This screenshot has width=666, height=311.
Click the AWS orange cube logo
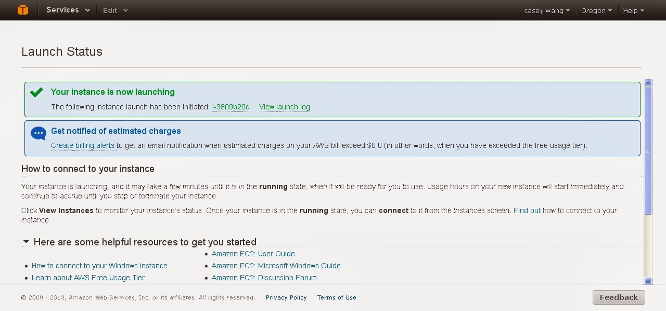pos(23,10)
